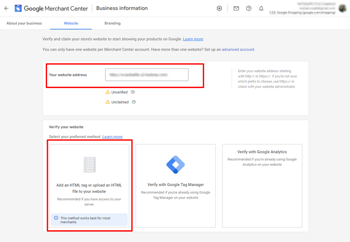The height and width of the screenshot is (242, 350).
Task: Click the Unverified status text
Action: click(120, 92)
